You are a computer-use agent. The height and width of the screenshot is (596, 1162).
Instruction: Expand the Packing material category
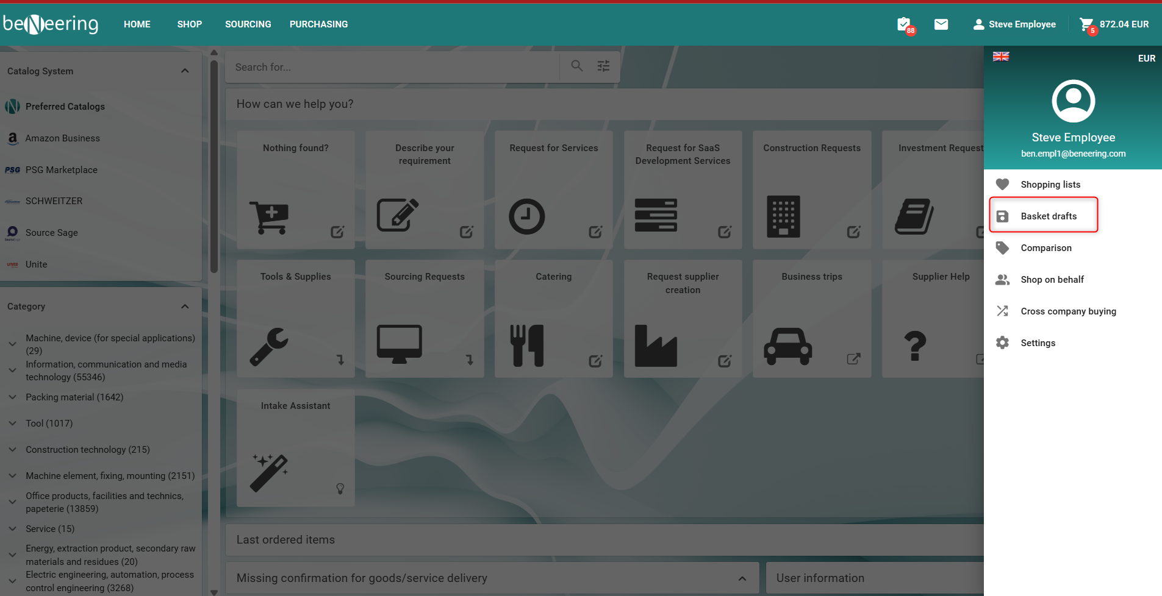click(12, 397)
